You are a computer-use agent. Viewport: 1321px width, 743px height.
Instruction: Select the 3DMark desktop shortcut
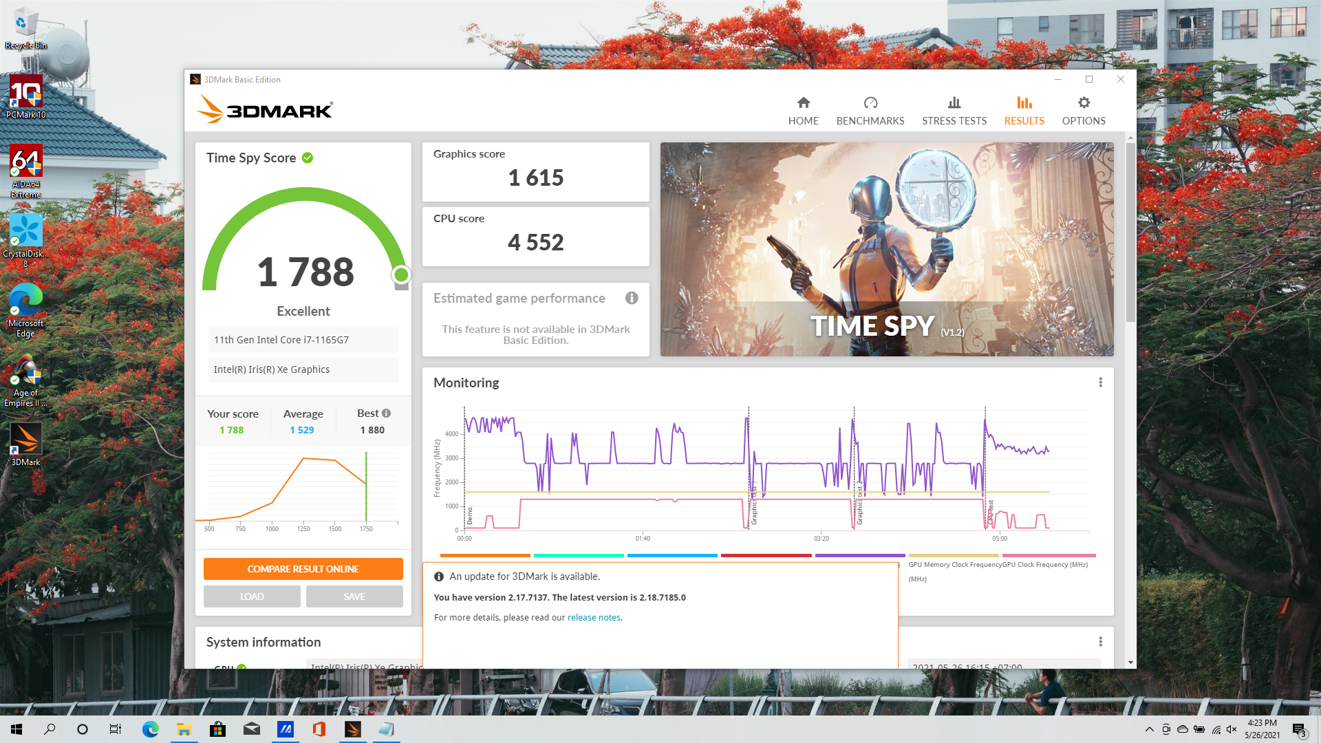tap(25, 444)
